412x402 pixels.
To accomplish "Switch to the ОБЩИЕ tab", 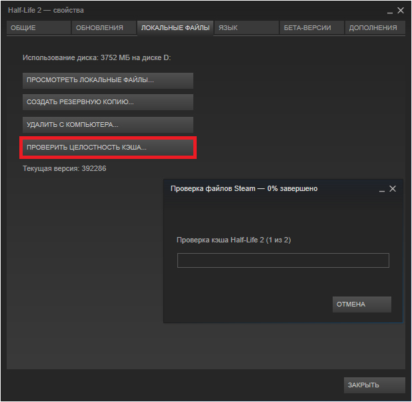I will 39,27.
